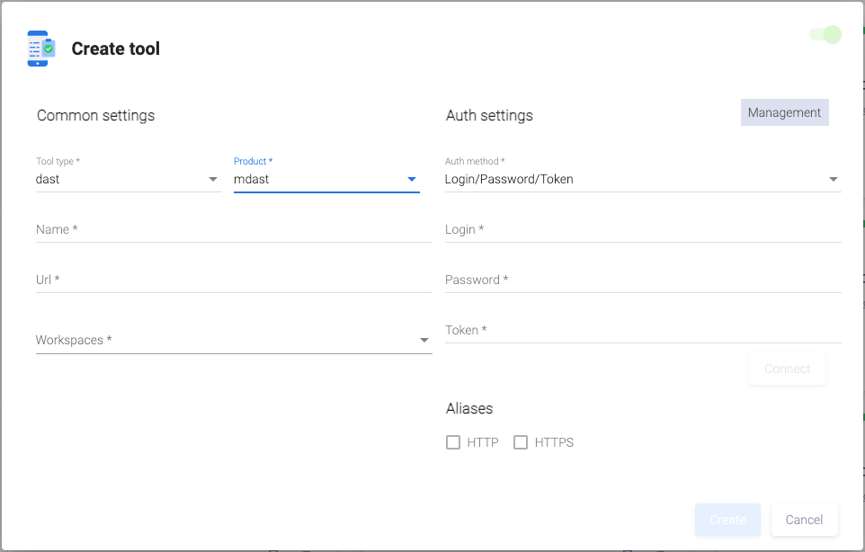
Task: Enable the HTTP alias checkbox
Action: click(x=453, y=442)
